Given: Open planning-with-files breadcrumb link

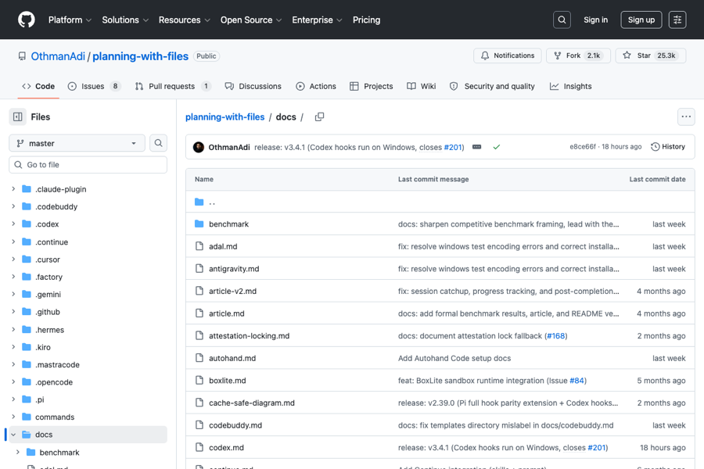Looking at the screenshot, I should (x=225, y=116).
